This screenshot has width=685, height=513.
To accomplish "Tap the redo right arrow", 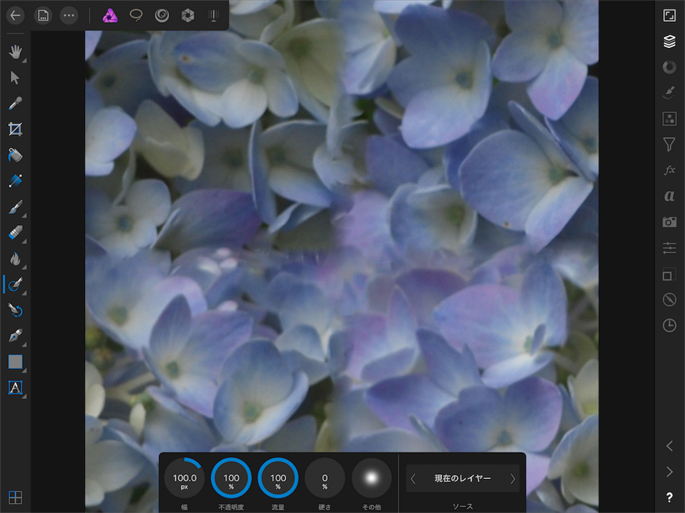I will coord(669,472).
